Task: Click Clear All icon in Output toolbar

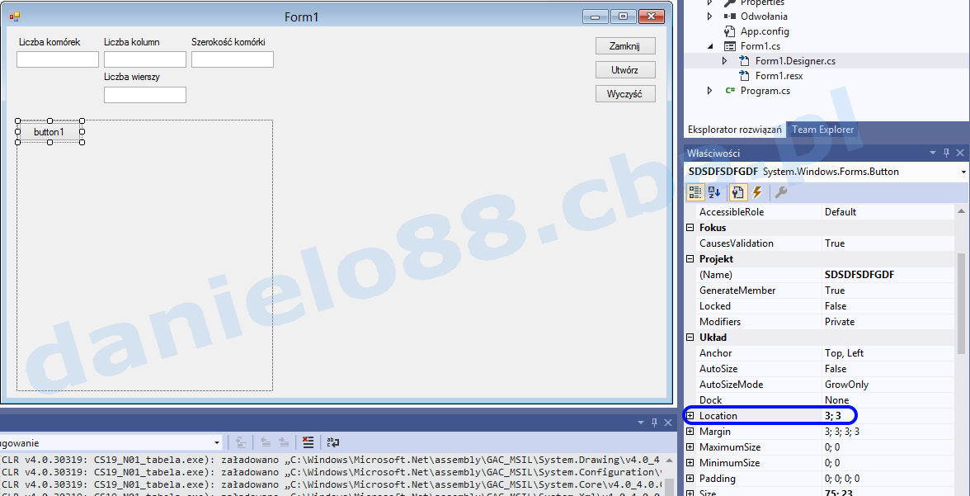Action: coord(308,442)
